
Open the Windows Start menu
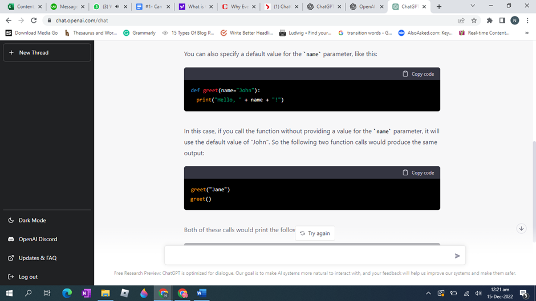point(9,293)
